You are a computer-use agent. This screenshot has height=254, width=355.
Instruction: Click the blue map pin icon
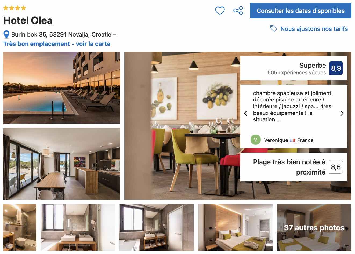point(6,35)
